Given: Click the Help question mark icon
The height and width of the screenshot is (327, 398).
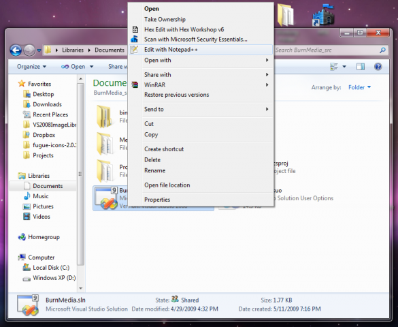Looking at the screenshot, I should [378, 67].
